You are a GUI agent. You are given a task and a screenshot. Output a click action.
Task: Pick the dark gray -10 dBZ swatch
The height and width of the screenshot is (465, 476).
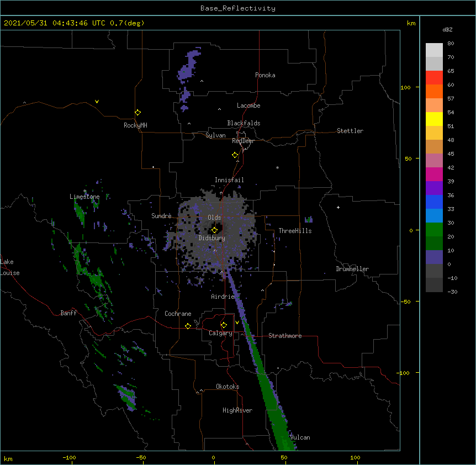[x=434, y=285]
